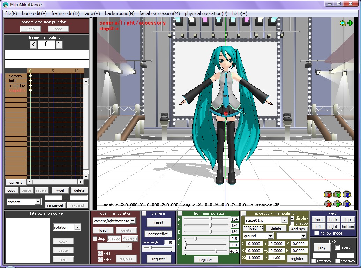Click the s shadow row keyframe diamond
The height and width of the screenshot is (268, 361).
tap(30, 85)
